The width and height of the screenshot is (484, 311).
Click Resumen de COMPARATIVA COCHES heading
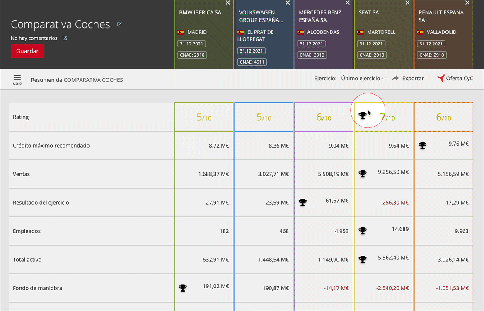click(77, 80)
